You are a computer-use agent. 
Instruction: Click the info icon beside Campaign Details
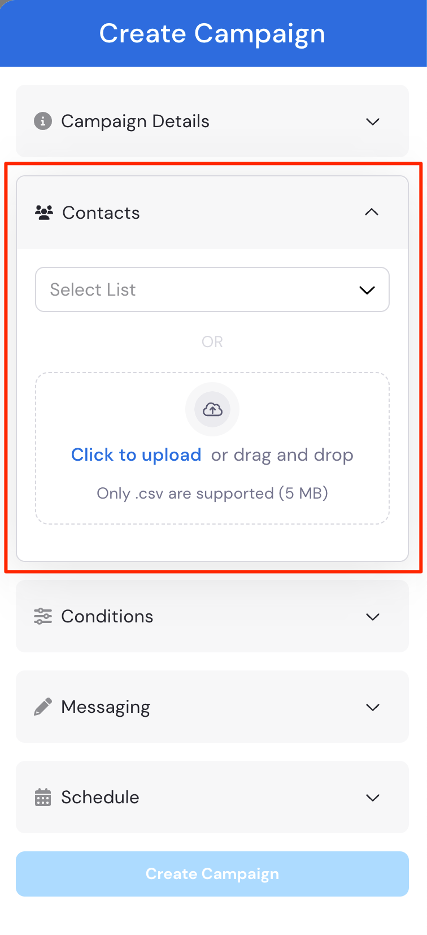tap(43, 121)
